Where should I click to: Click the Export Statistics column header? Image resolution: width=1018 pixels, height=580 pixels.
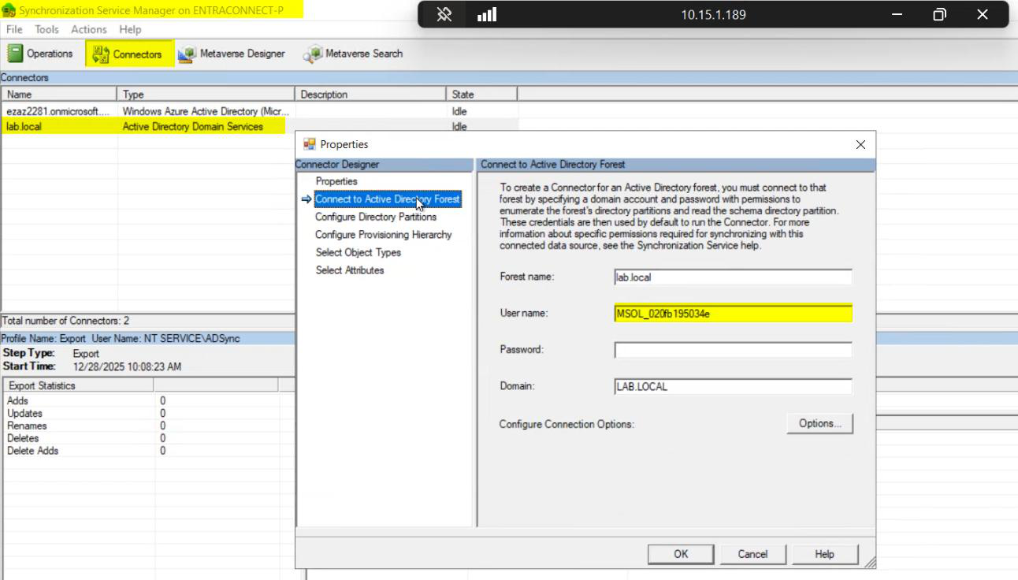click(79, 385)
